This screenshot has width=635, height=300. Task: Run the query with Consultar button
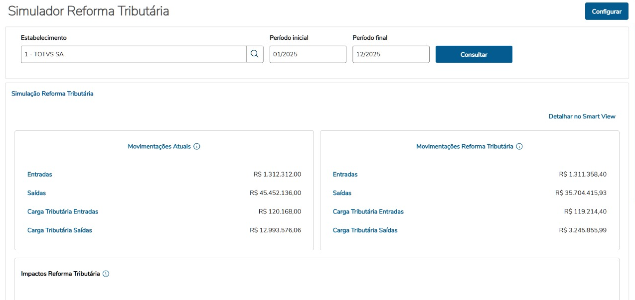coord(474,54)
